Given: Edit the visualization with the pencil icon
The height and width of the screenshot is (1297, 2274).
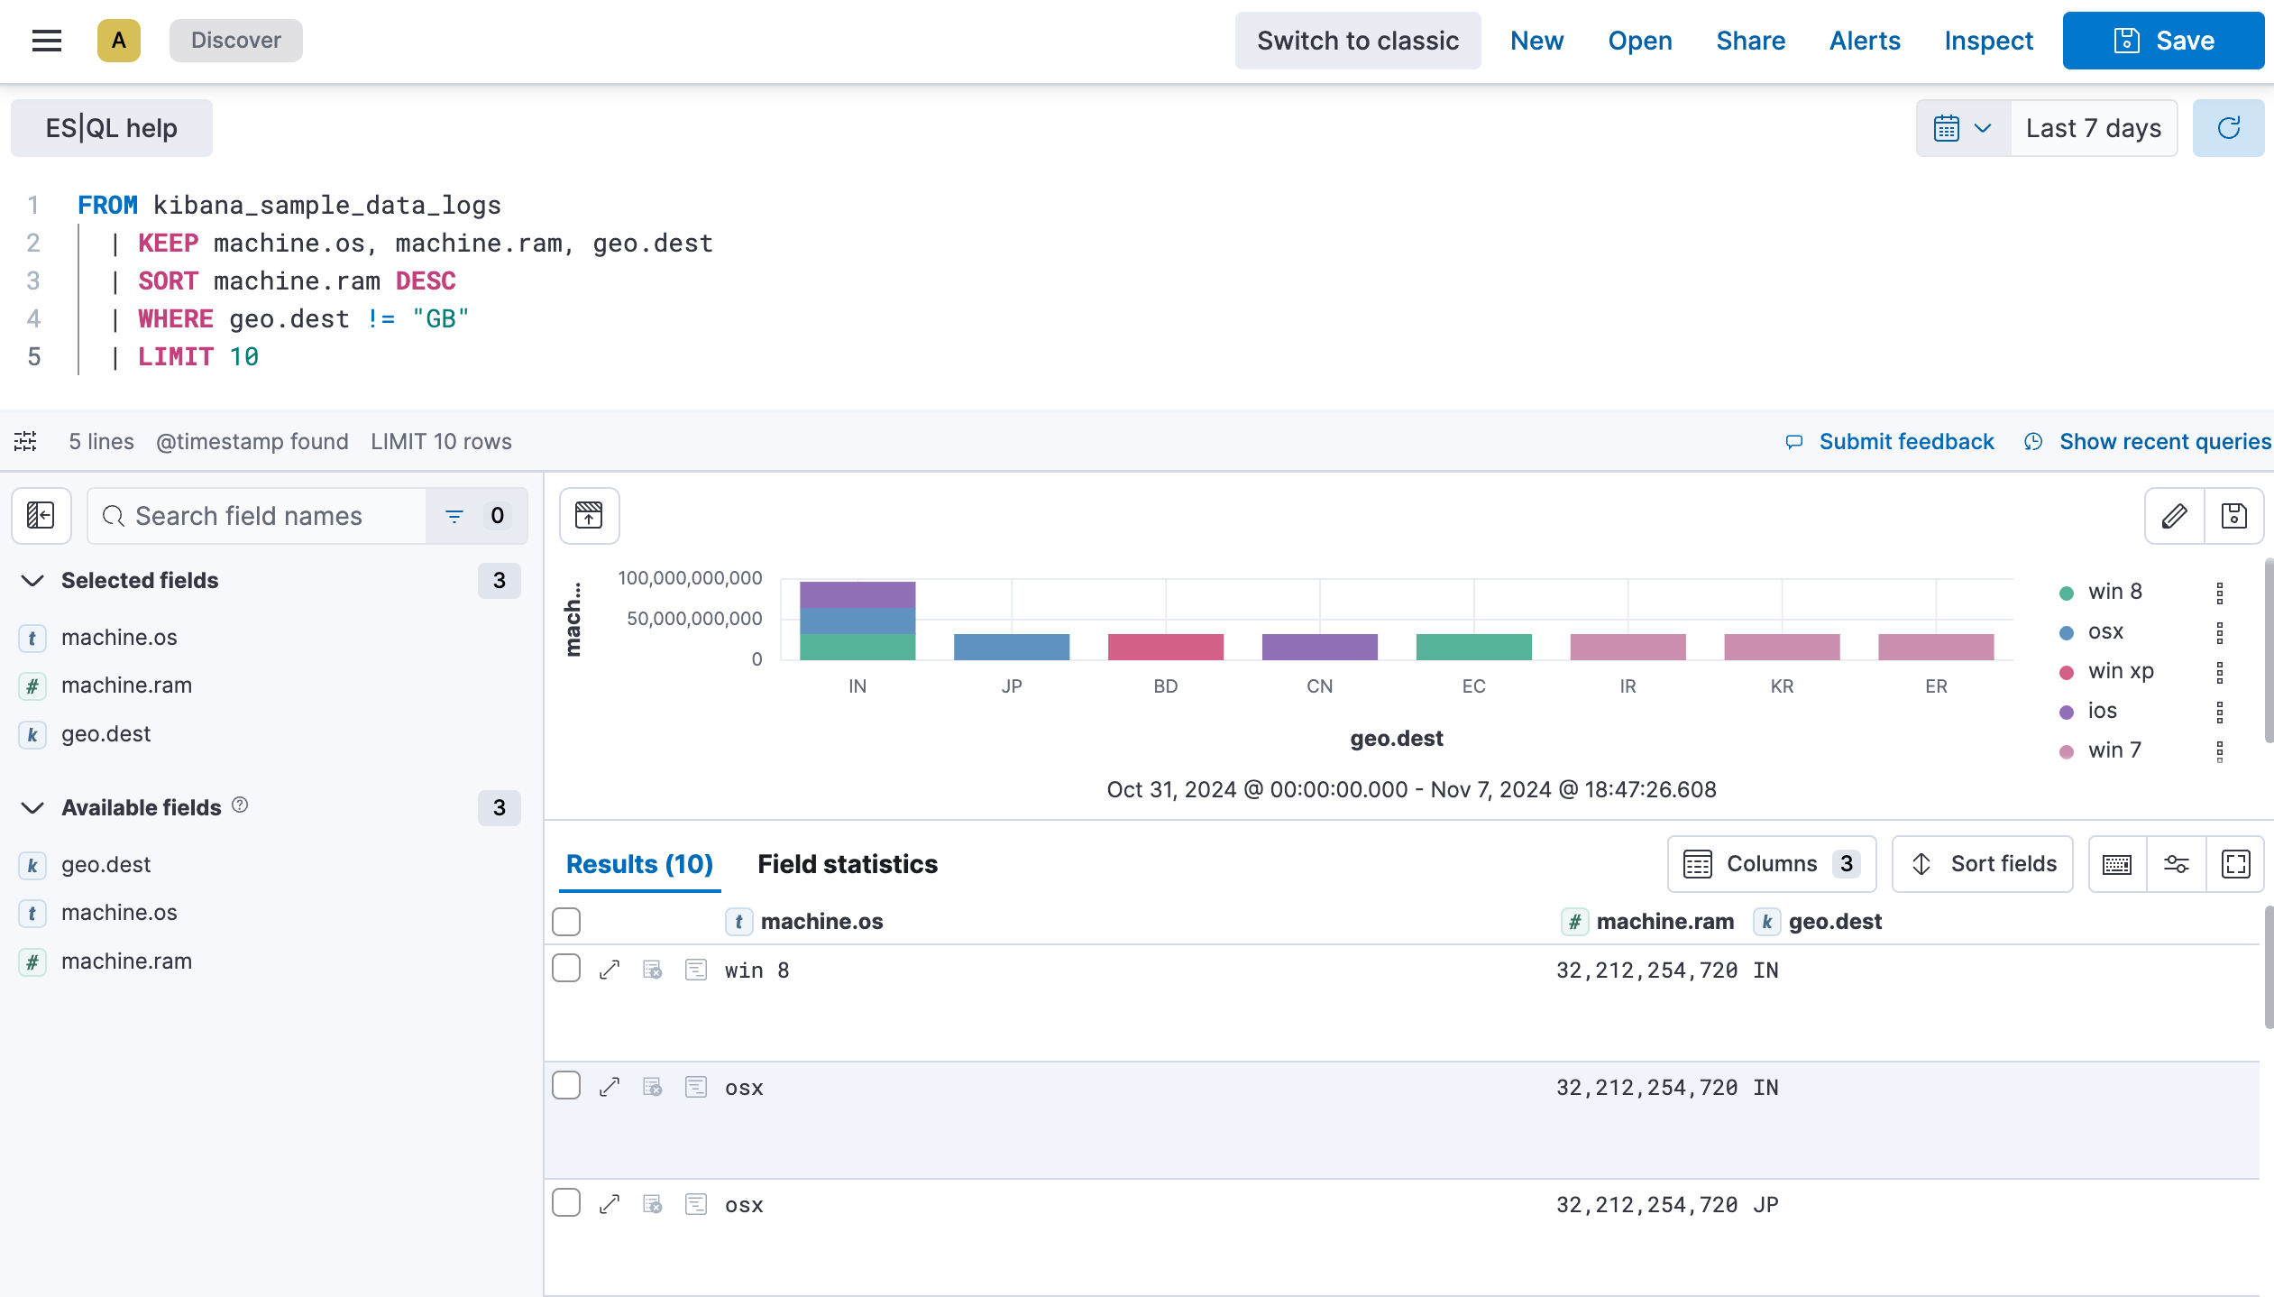Looking at the screenshot, I should [2174, 515].
